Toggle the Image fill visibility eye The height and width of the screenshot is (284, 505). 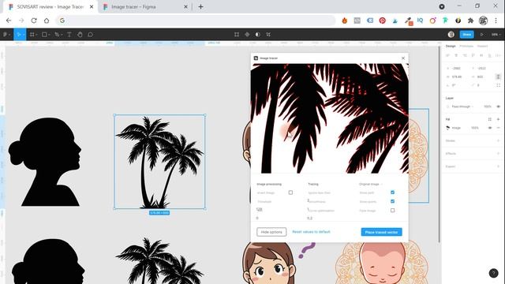[x=490, y=128]
